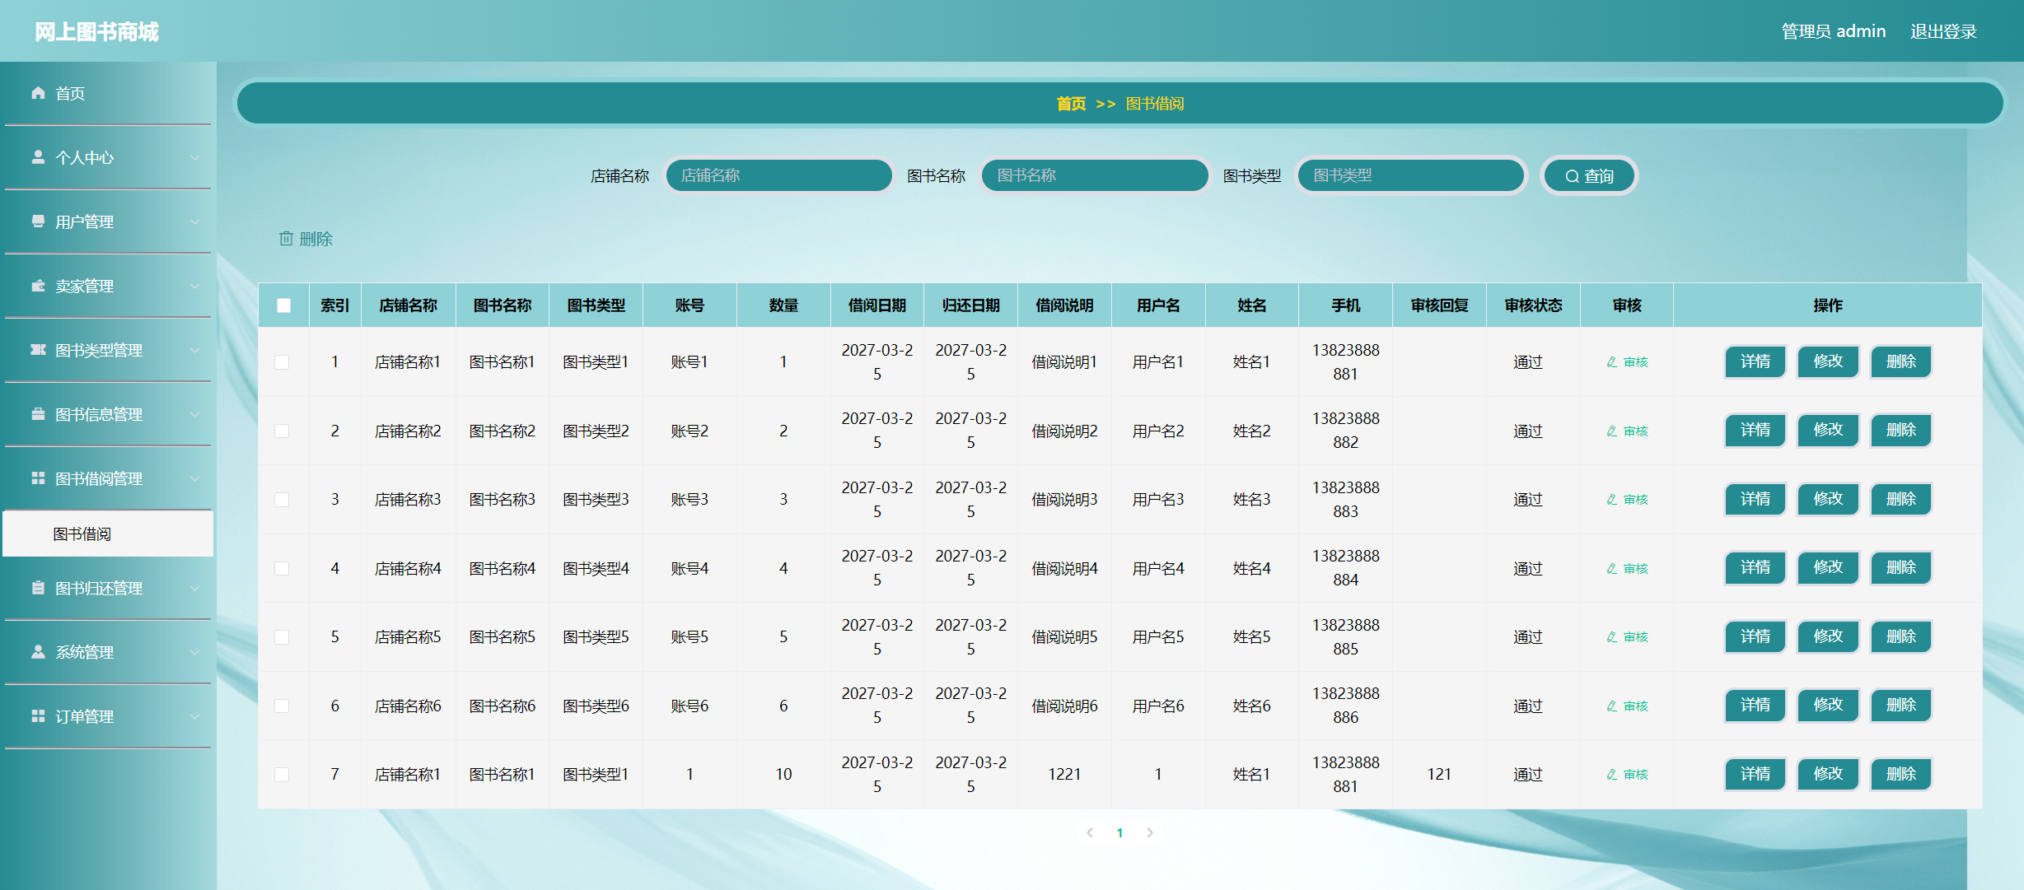The width and height of the screenshot is (2024, 890).
Task: Click inside the 店铺名称 search field
Action: (778, 175)
